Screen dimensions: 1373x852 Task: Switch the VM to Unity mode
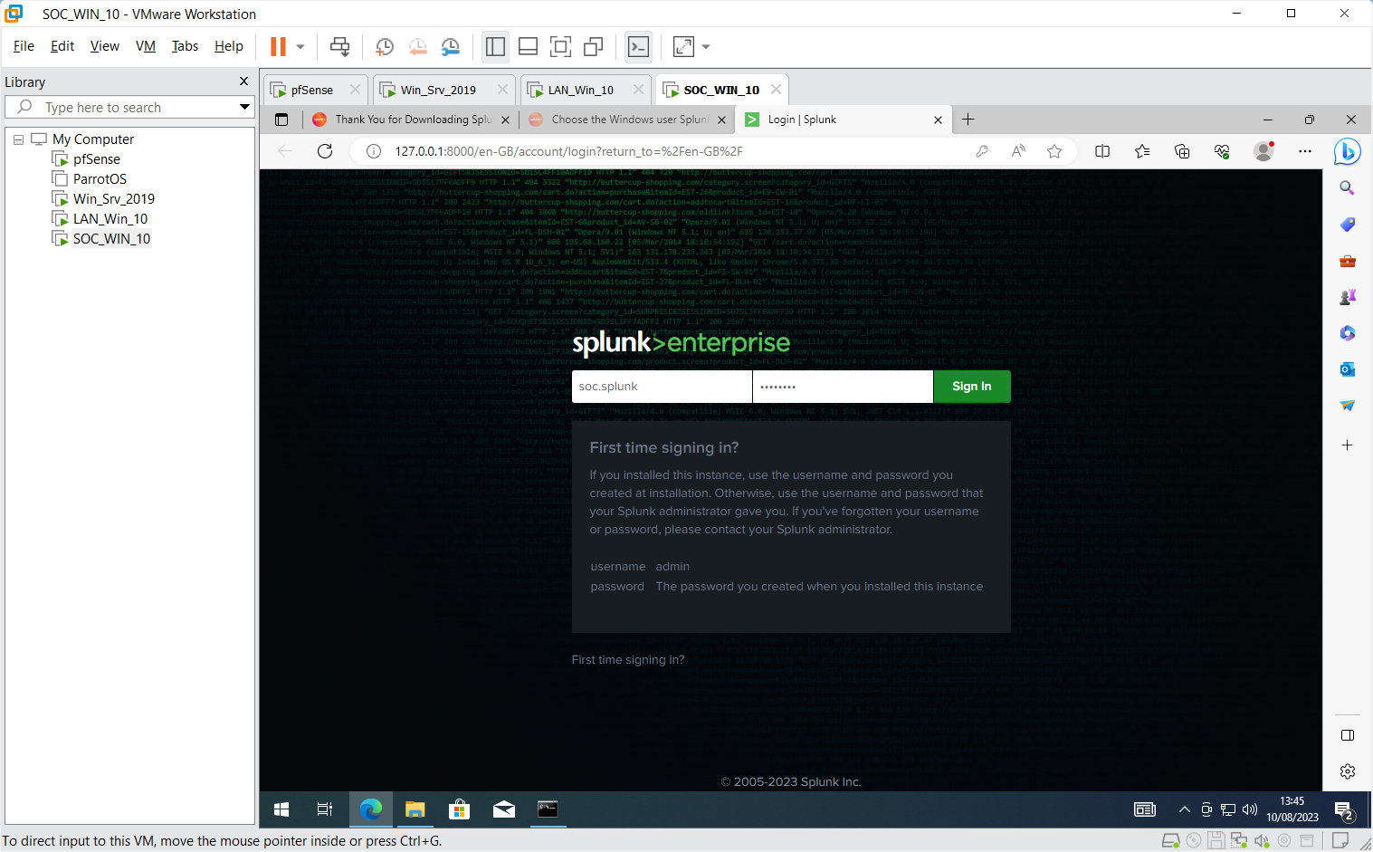[x=594, y=46]
